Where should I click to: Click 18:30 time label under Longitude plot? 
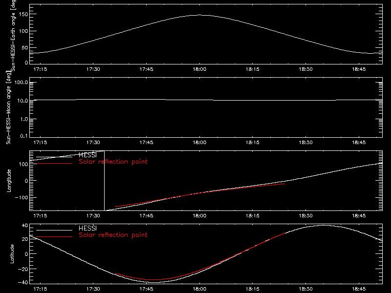coord(306,216)
